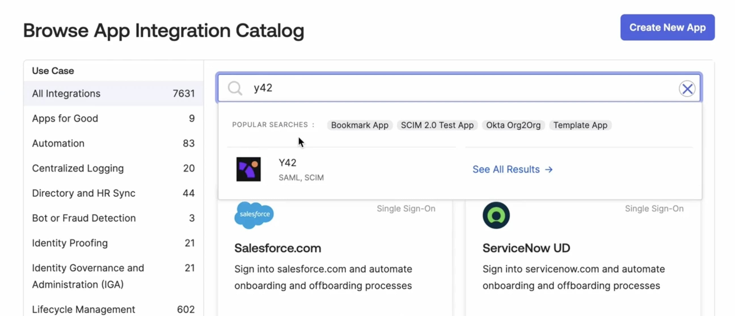Image resolution: width=735 pixels, height=316 pixels.
Task: Click the 602 count for Lifecycle Management
Action: coord(186,309)
